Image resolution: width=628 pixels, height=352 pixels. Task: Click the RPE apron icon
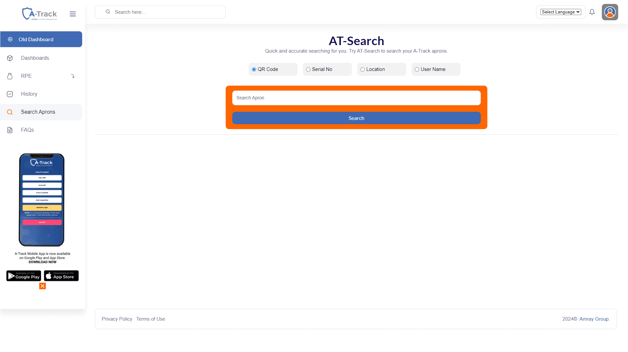[x=10, y=76]
